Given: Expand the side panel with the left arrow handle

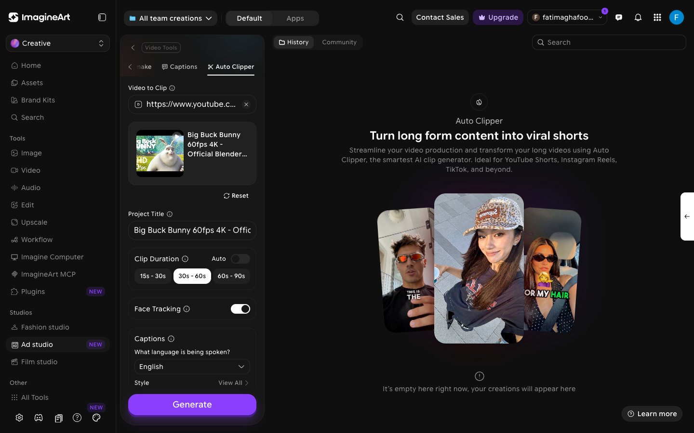Looking at the screenshot, I should tap(687, 216).
